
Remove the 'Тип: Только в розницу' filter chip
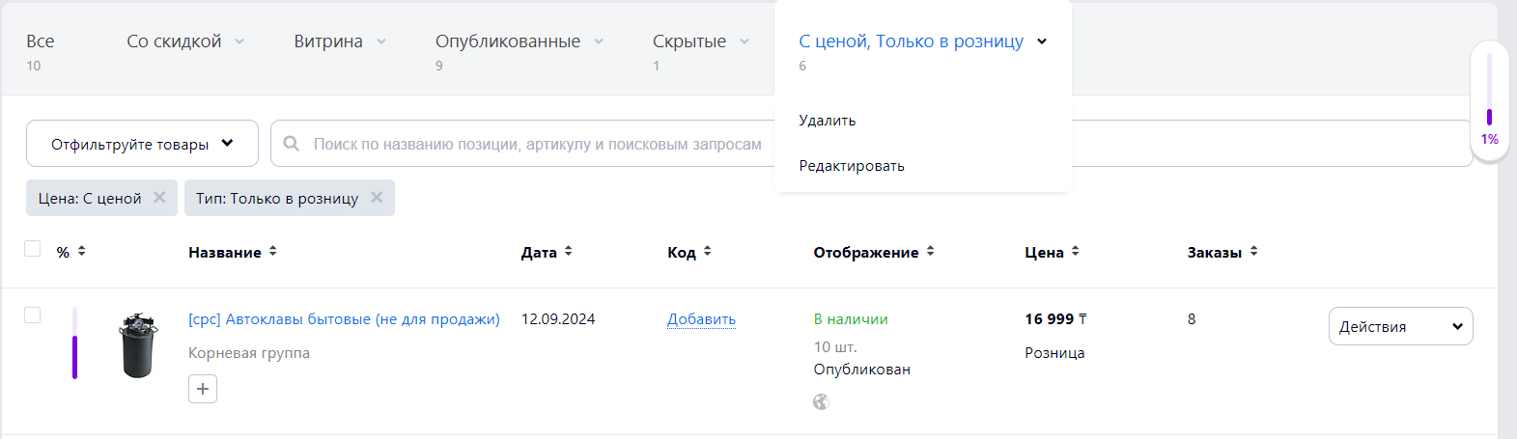[377, 197]
